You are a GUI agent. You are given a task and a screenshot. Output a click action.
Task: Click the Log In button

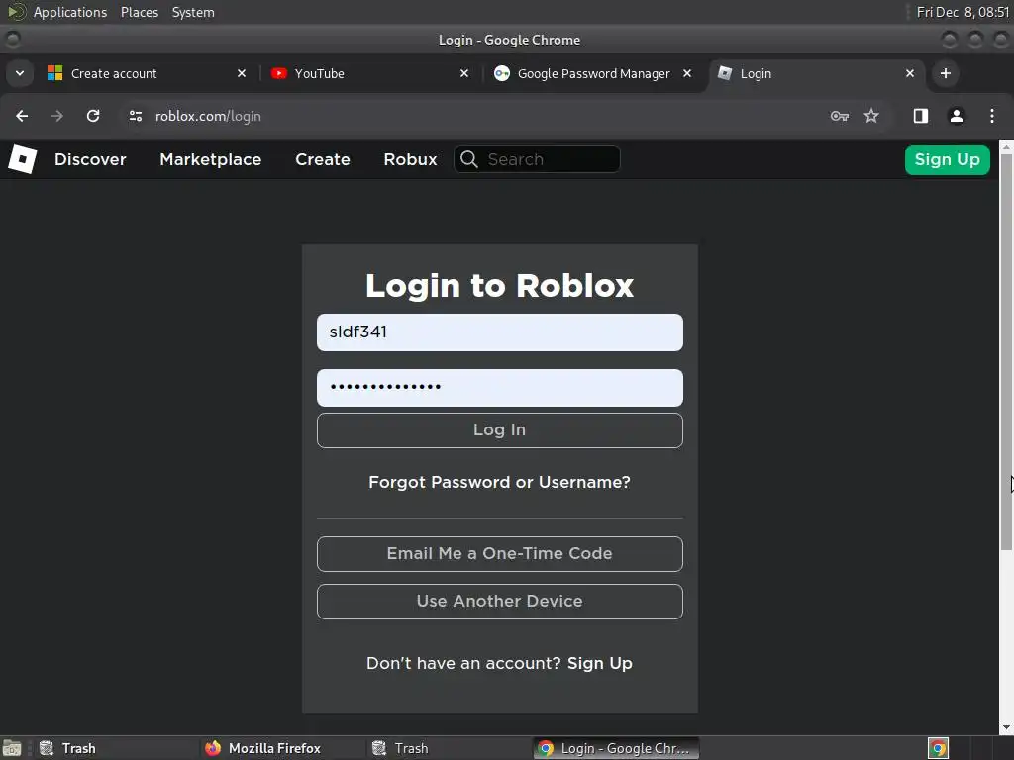[x=500, y=430]
